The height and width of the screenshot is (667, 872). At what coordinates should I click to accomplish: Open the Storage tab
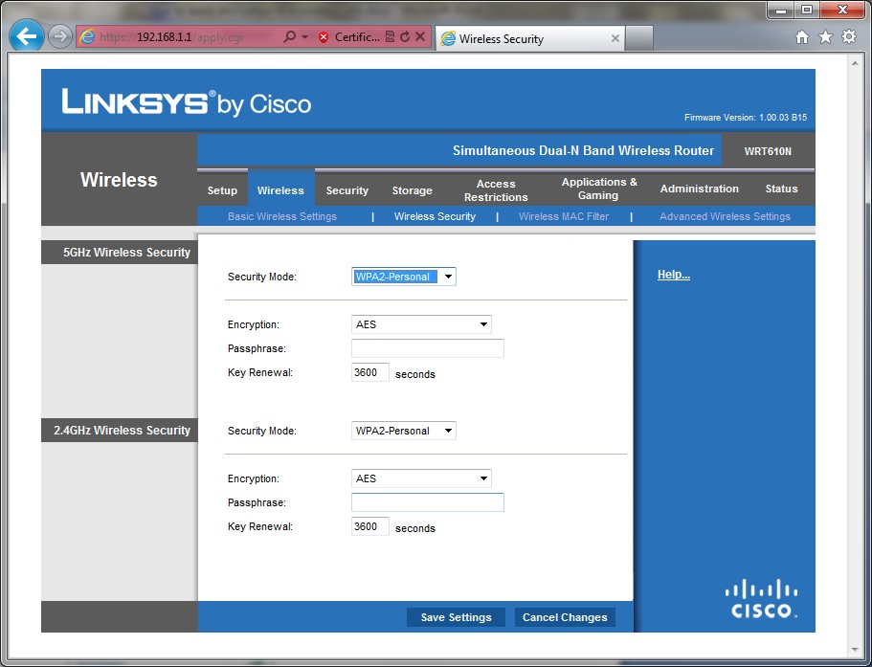coord(413,190)
